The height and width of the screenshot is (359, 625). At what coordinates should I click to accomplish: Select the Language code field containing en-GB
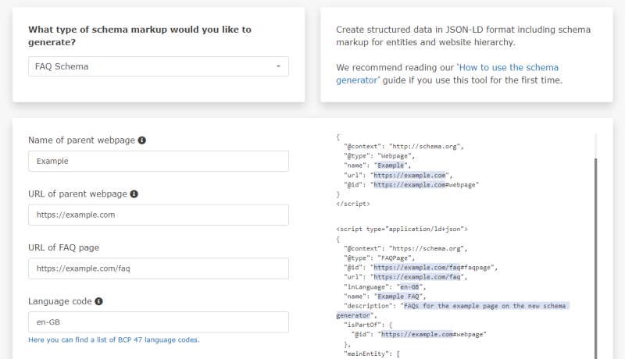coord(159,322)
